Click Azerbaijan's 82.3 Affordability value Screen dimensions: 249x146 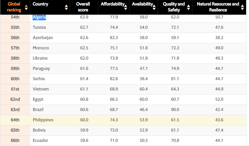click(x=113, y=38)
